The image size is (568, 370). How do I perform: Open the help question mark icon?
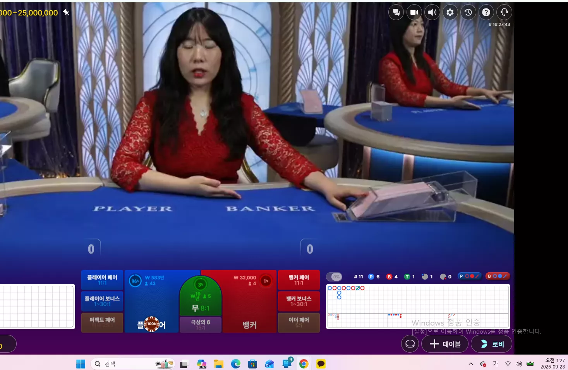[486, 12]
